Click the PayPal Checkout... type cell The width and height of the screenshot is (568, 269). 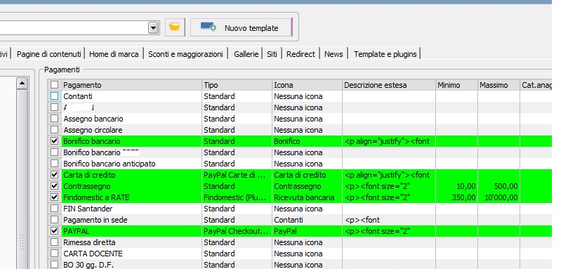click(237, 231)
